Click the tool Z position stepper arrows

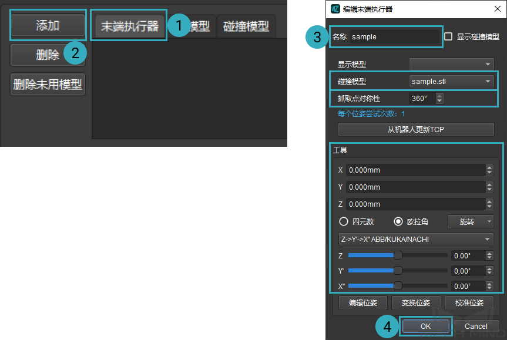click(x=489, y=204)
